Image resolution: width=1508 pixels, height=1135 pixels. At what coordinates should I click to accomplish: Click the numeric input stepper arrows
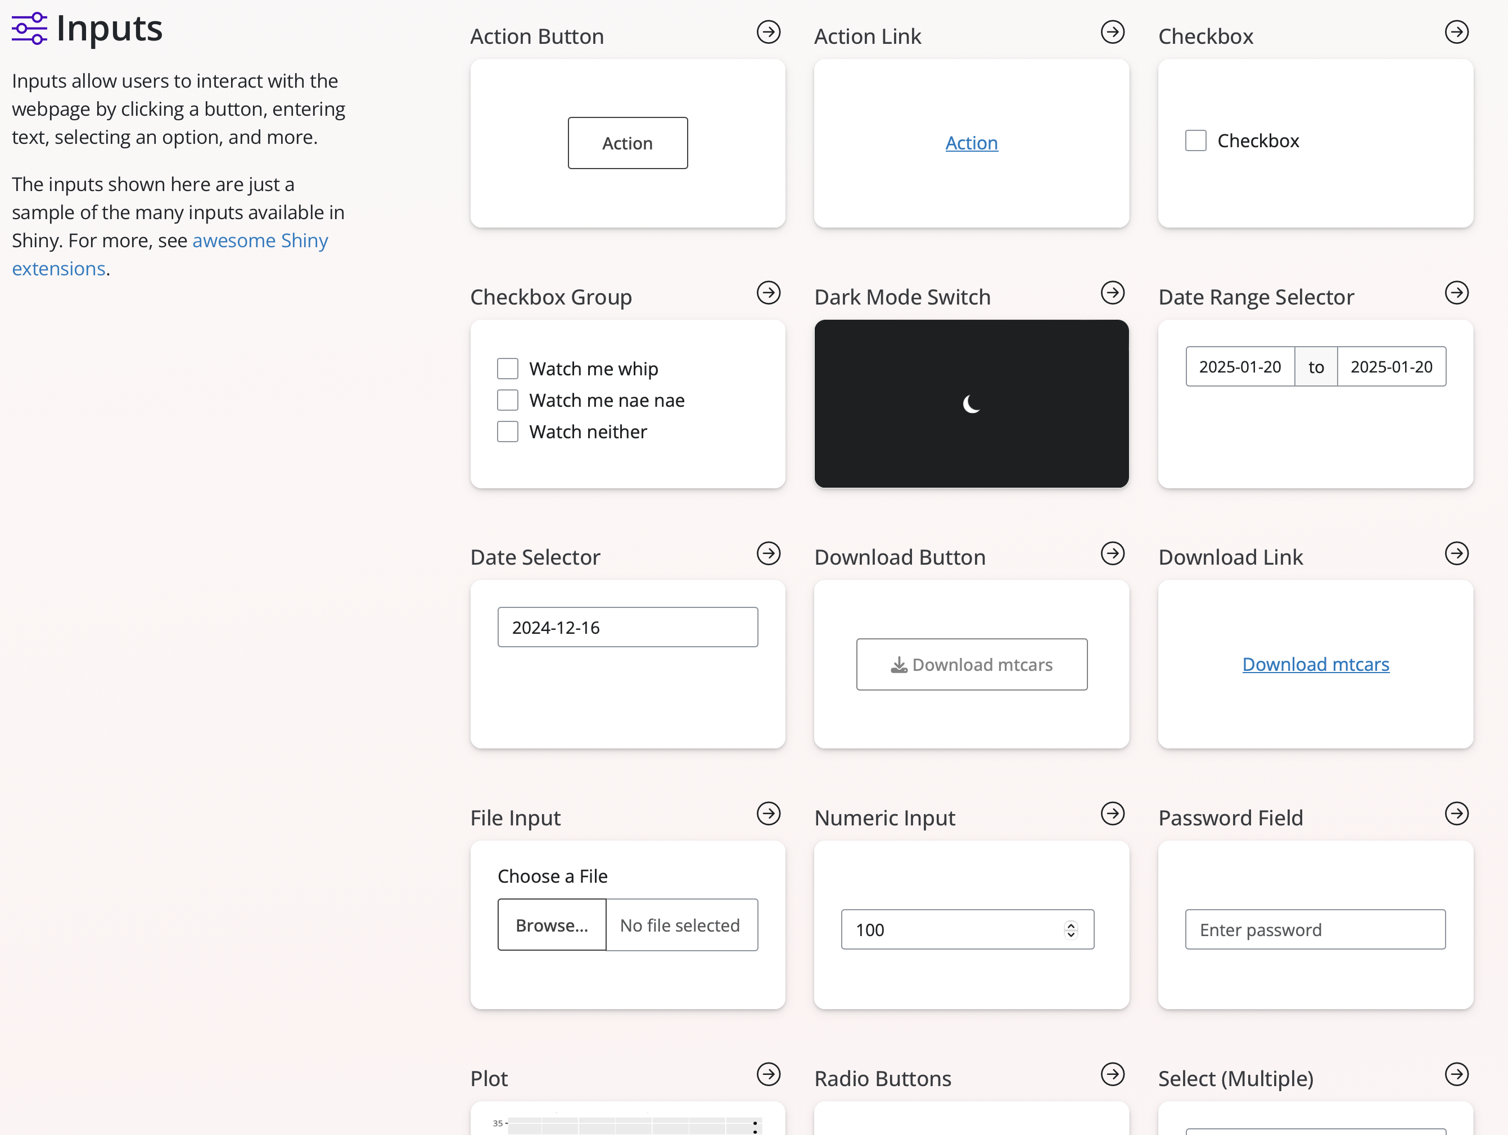coord(1071,930)
